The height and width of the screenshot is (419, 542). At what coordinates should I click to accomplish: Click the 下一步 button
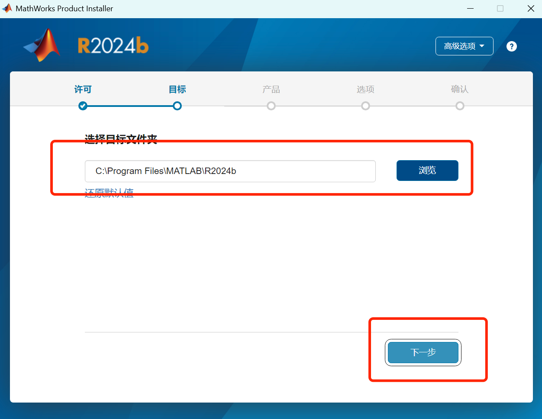coord(423,352)
